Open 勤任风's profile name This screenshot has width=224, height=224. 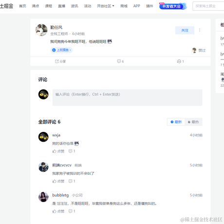pos(56,27)
